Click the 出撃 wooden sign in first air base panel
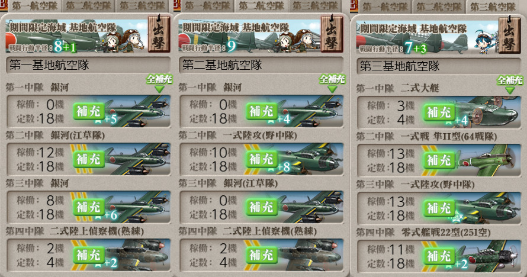 point(159,34)
